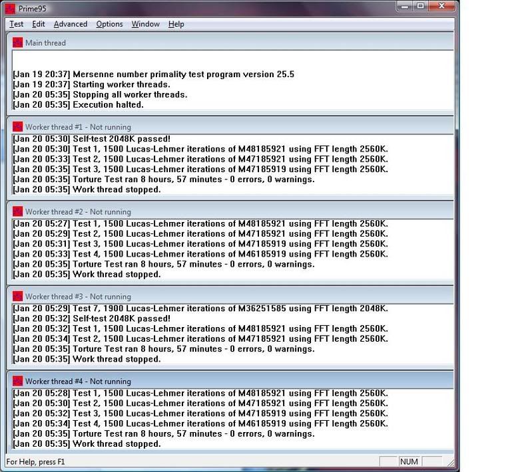The width and height of the screenshot is (532, 472).
Task: Click Worker #3 Test 1 line at 05:32
Action: point(200,328)
